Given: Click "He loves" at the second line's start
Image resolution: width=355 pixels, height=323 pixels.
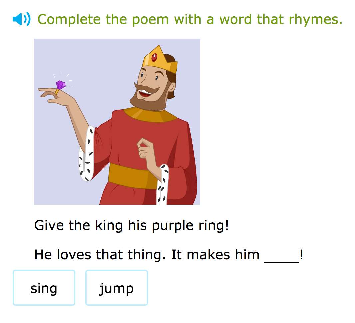Looking at the screenshot, I should (x=63, y=255).
